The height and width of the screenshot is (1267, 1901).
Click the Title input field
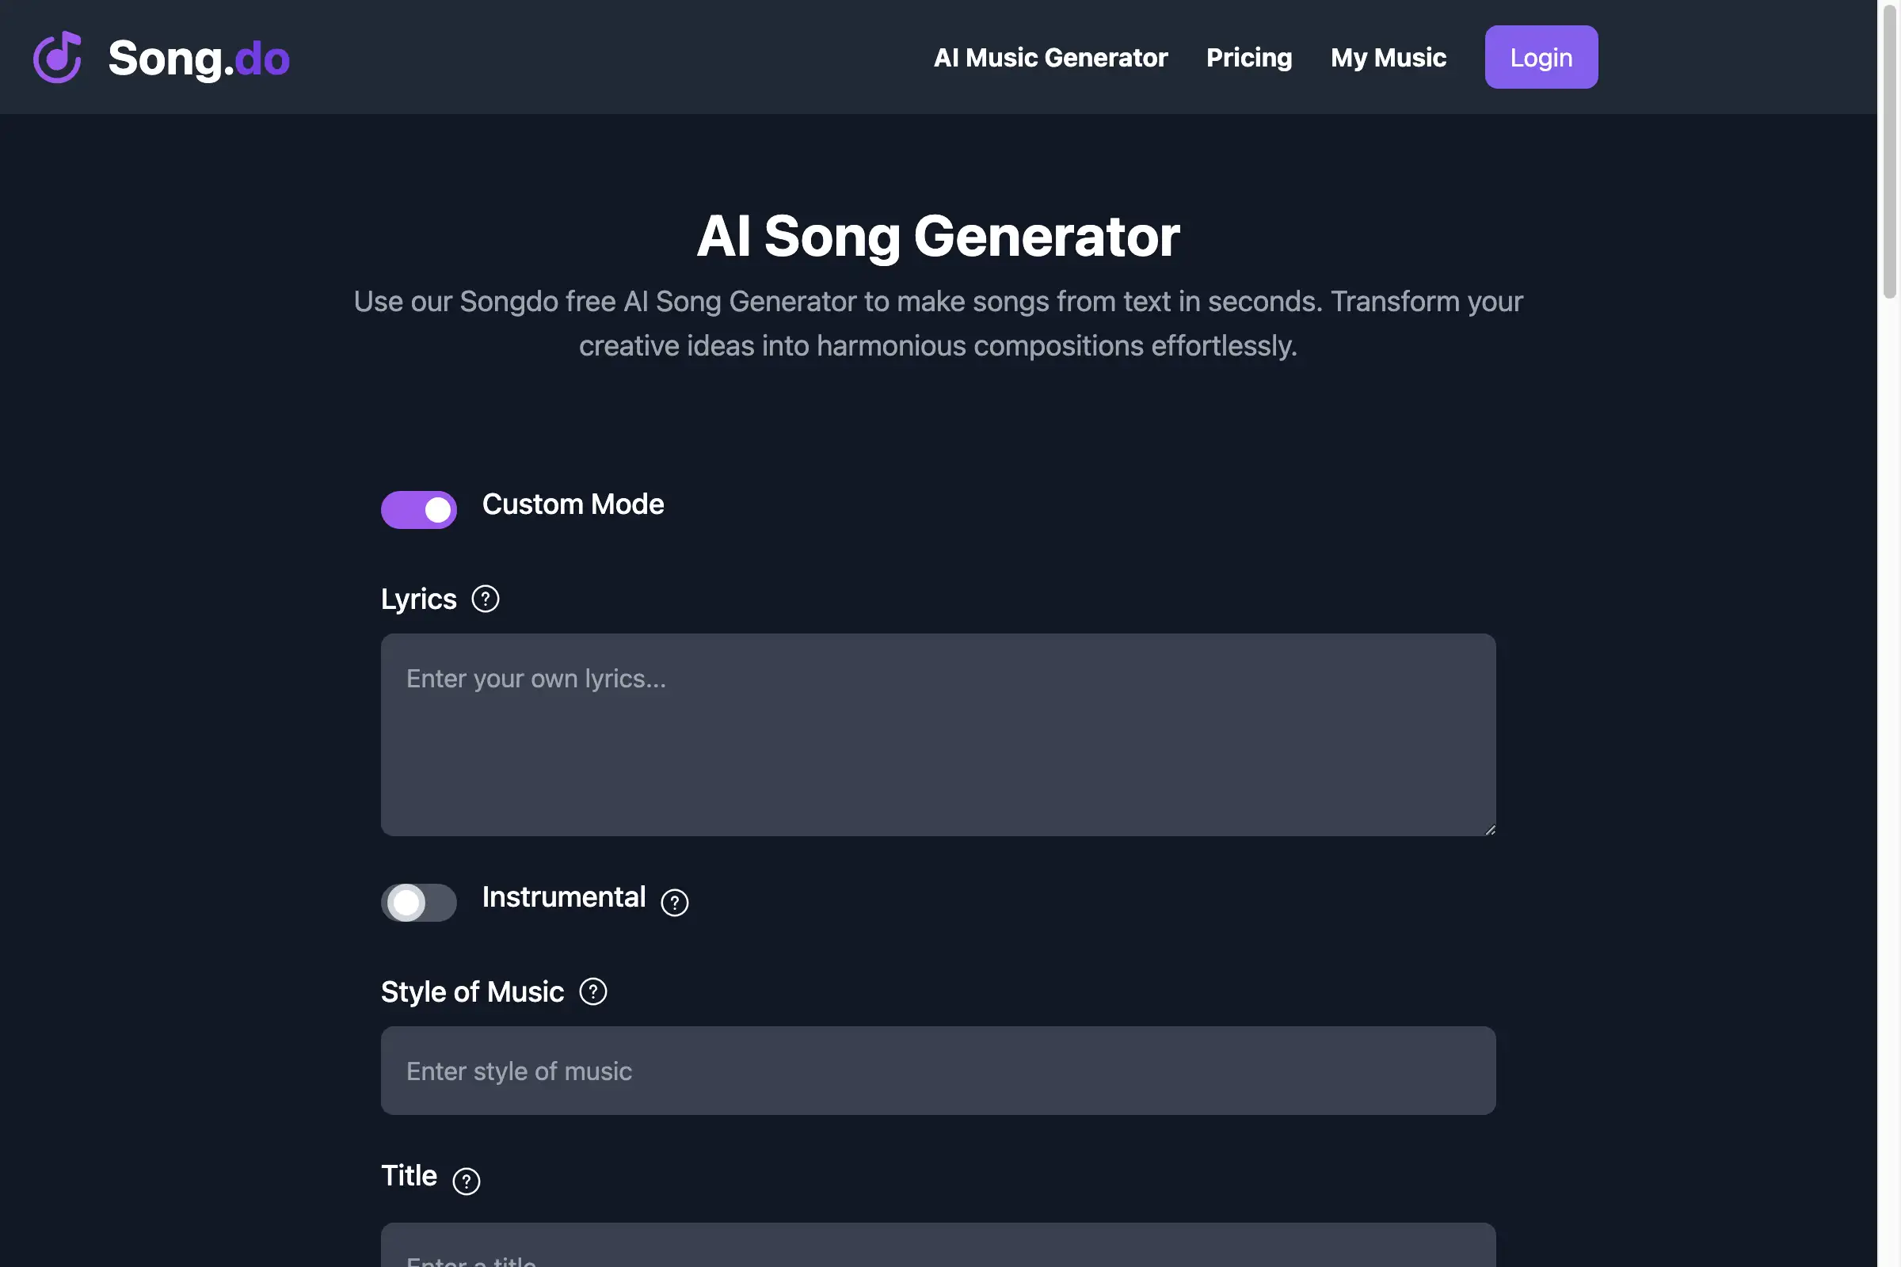pyautogui.click(x=939, y=1244)
